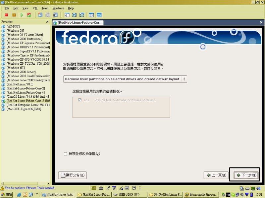
Task: Tick the review and modify partitions checkbox
Action: 65,154
